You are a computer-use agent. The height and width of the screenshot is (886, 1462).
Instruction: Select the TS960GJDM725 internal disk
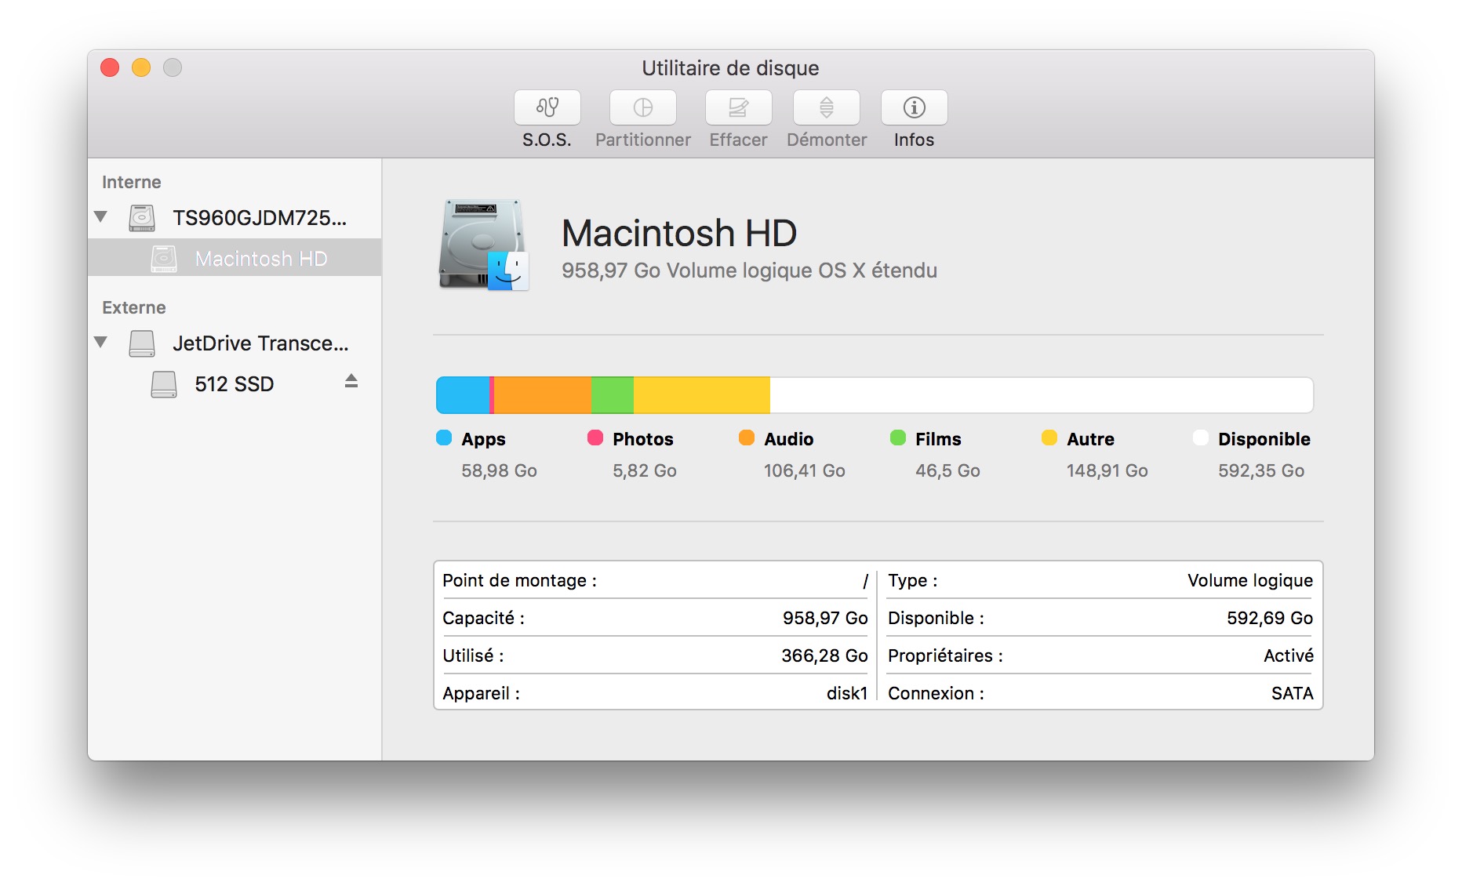point(235,217)
